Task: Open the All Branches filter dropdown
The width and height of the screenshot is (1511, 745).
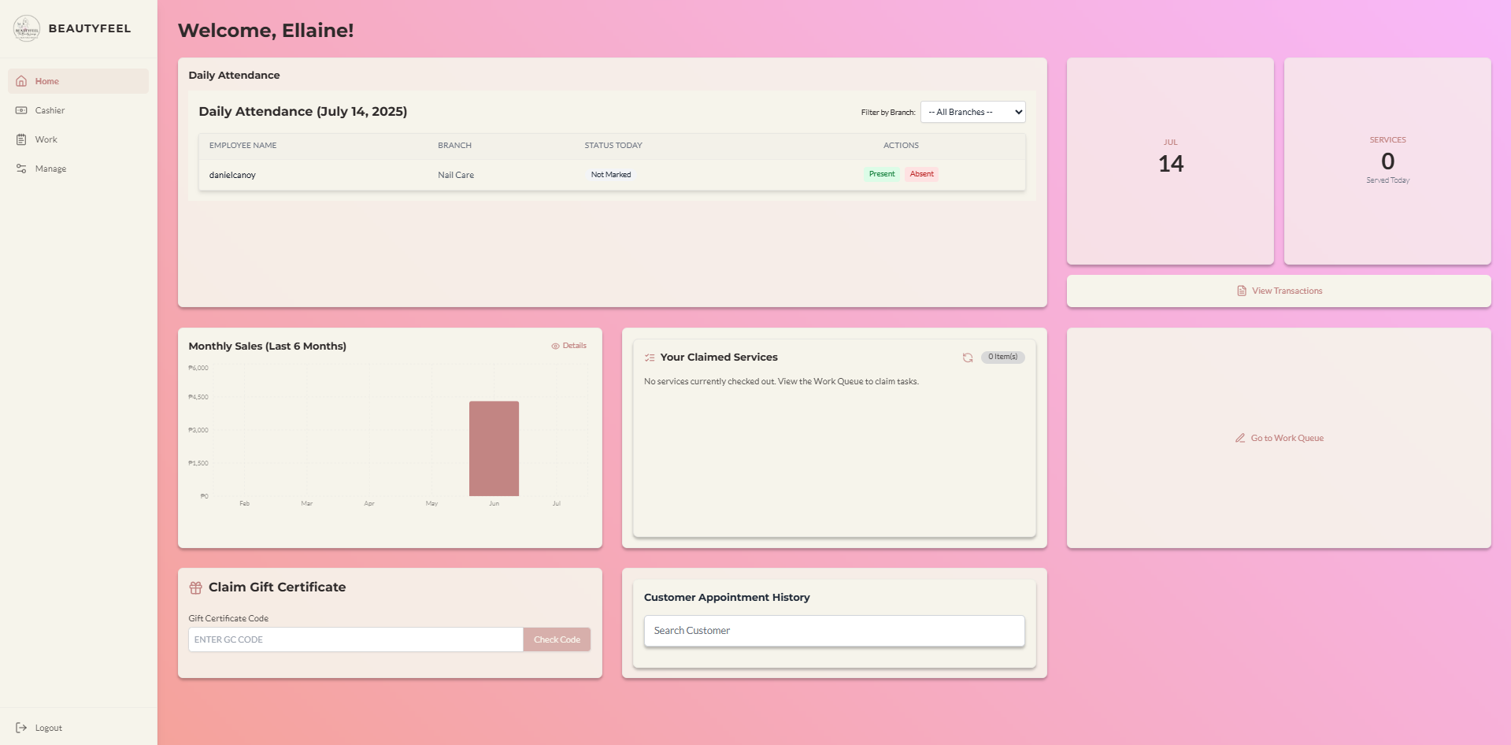Action: [973, 112]
